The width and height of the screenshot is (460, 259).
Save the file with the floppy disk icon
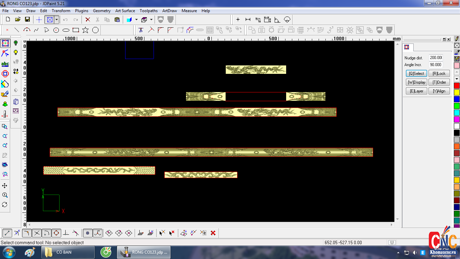pos(27,20)
